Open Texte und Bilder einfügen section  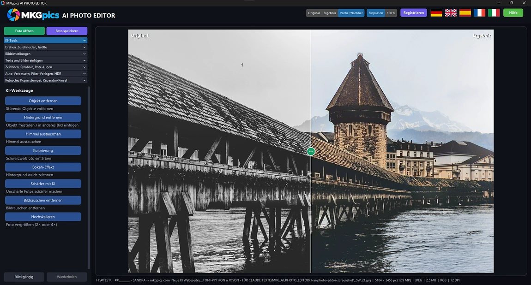tap(45, 60)
